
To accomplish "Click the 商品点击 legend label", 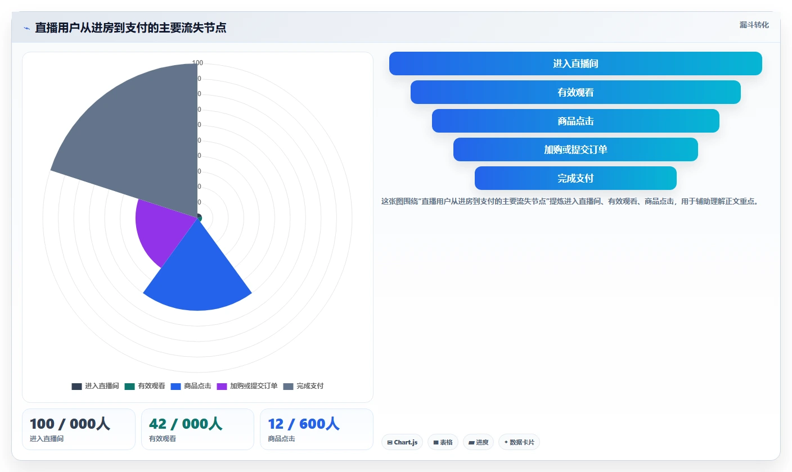I will click(197, 386).
